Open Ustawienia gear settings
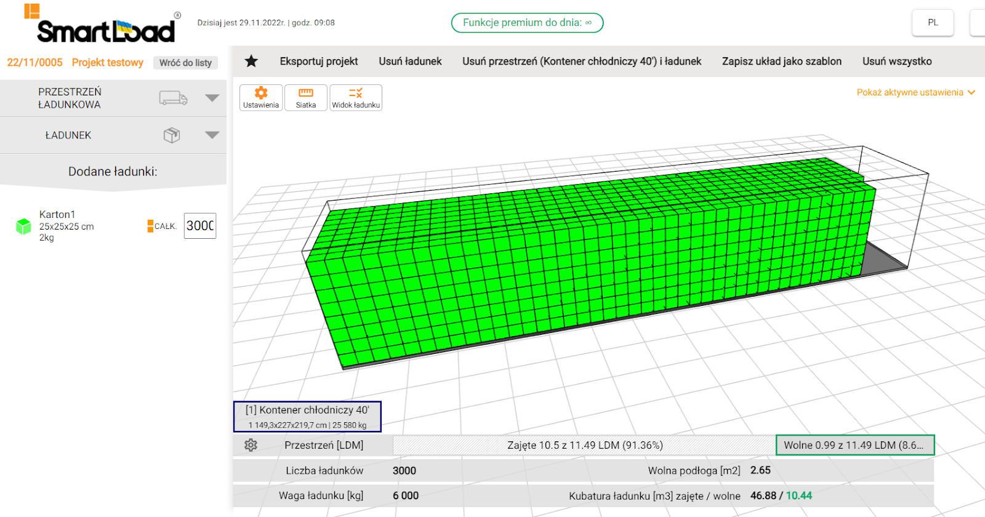 tap(261, 98)
